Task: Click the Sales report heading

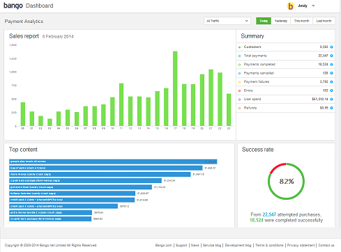Action: [x=24, y=36]
